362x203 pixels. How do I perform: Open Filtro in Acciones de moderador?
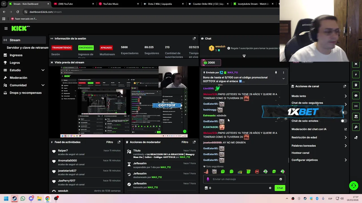185,142
